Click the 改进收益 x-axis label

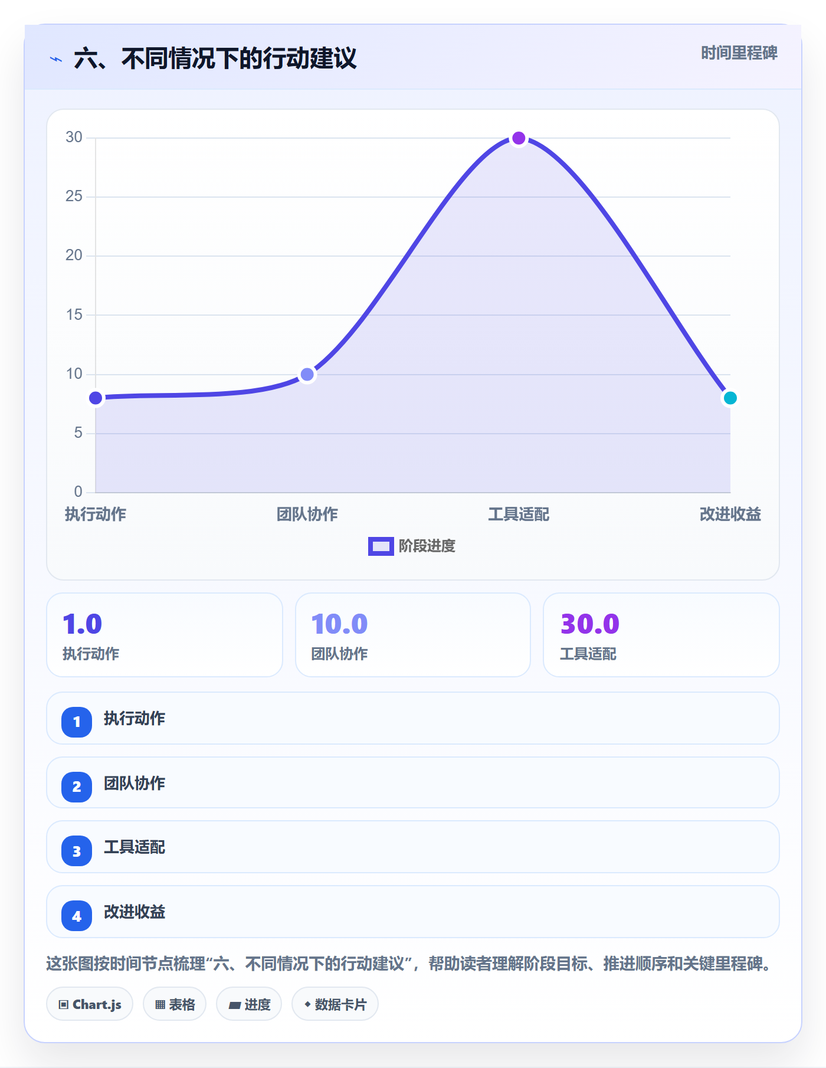click(730, 515)
